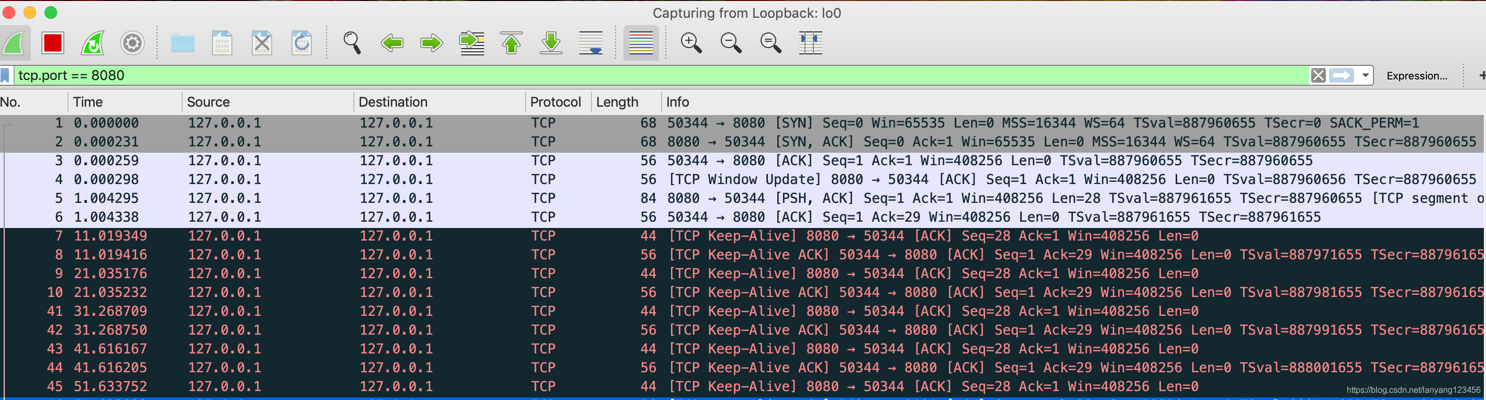
Task: Go to specified packet icon
Action: pyautogui.click(x=471, y=43)
